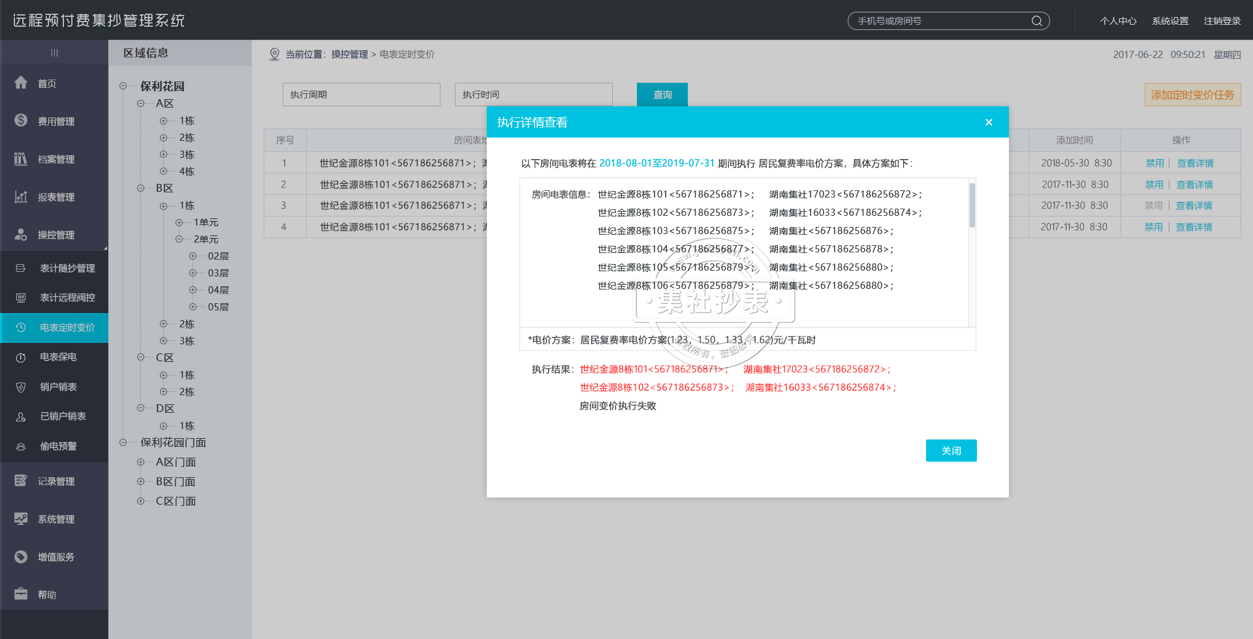The width and height of the screenshot is (1253, 639).
Task: Disable the task in row one
Action: tap(1154, 163)
